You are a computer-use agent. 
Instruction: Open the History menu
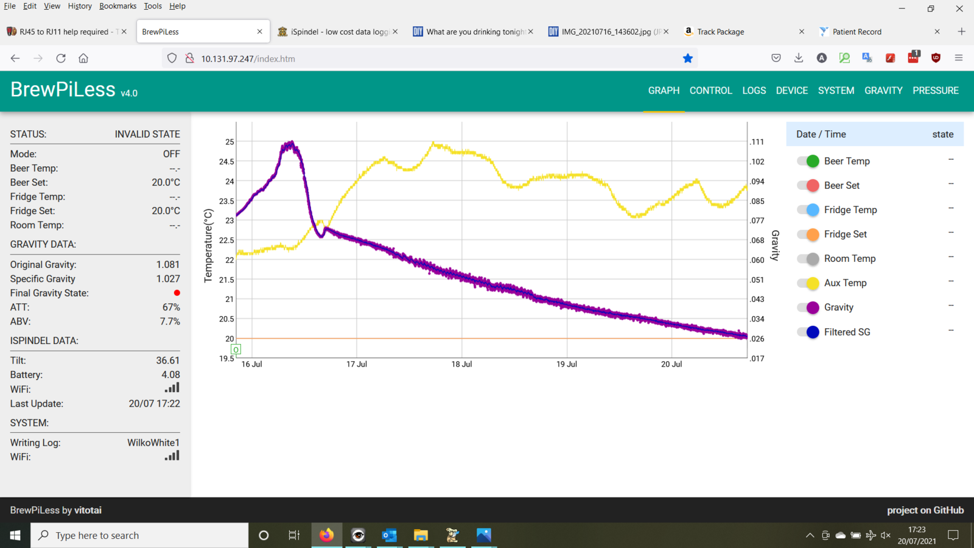pos(80,6)
